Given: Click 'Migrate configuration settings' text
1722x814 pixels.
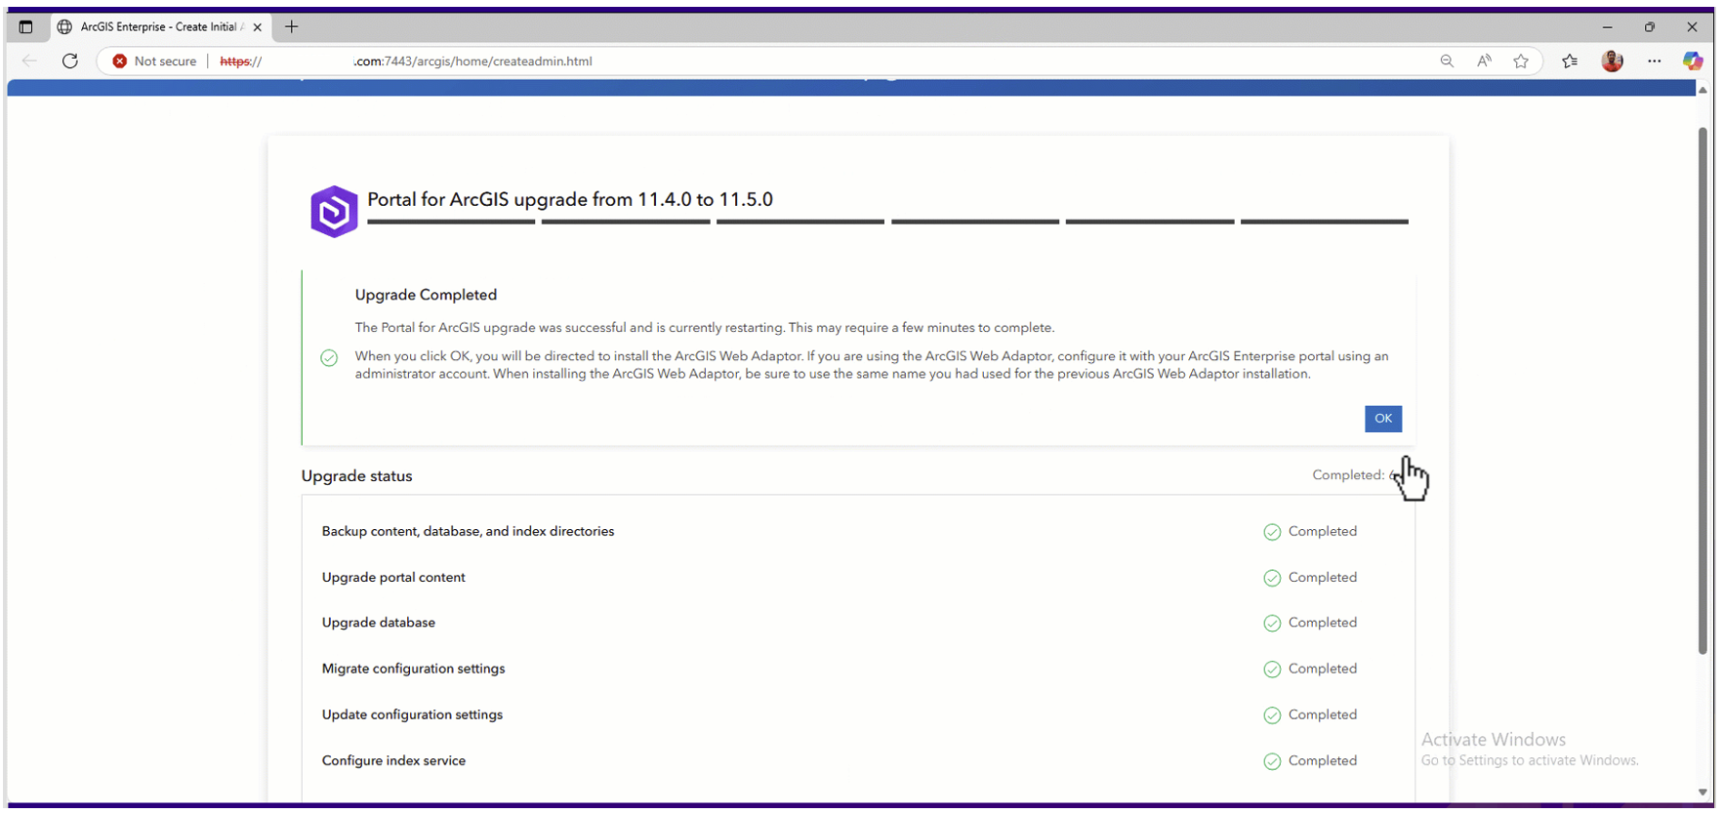Looking at the screenshot, I should 413,669.
